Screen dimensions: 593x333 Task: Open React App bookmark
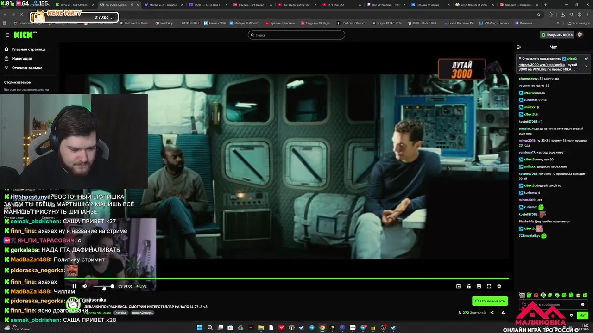[164, 23]
